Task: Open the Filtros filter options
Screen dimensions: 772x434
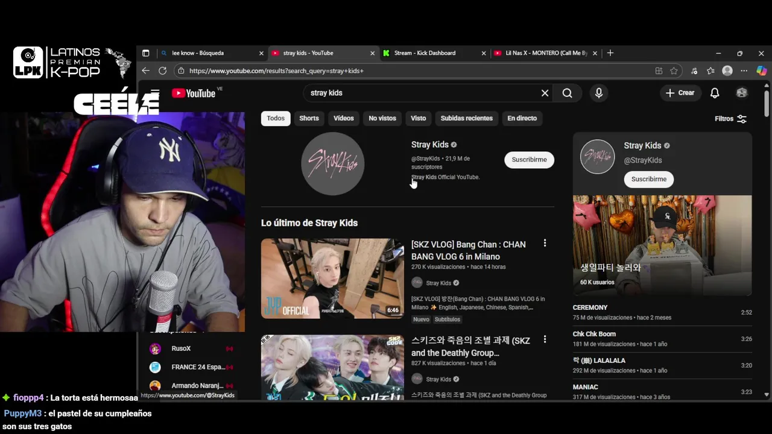Action: click(730, 119)
